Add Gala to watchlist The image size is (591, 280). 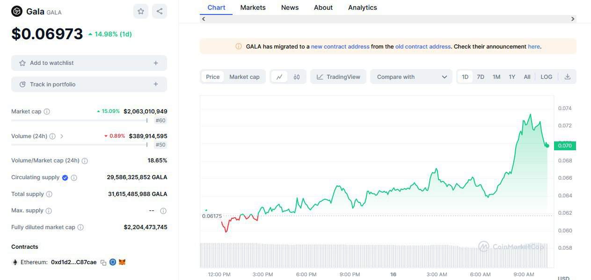pos(89,63)
